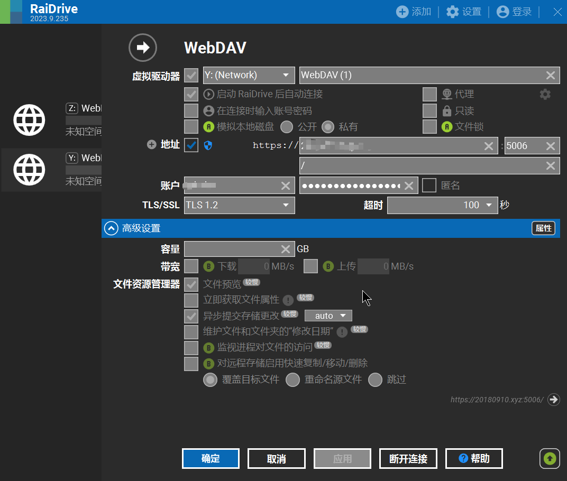Click the download MB/s value field

click(x=254, y=266)
